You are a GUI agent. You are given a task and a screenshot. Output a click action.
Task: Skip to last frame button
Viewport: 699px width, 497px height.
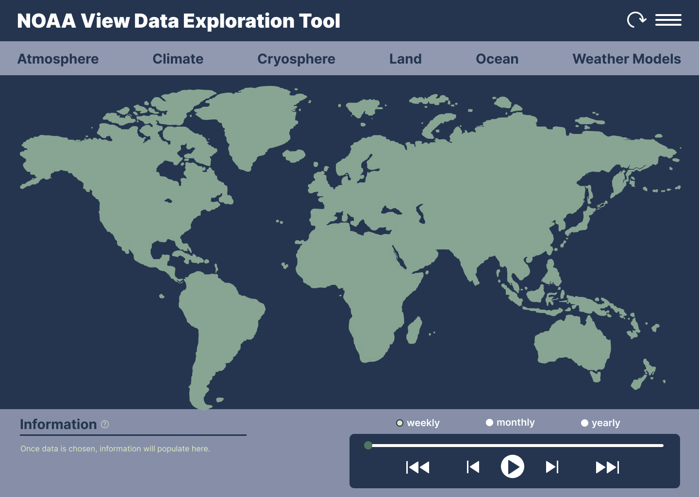point(607,467)
